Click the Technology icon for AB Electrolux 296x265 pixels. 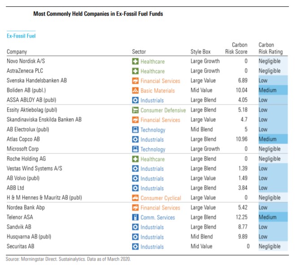(x=135, y=130)
